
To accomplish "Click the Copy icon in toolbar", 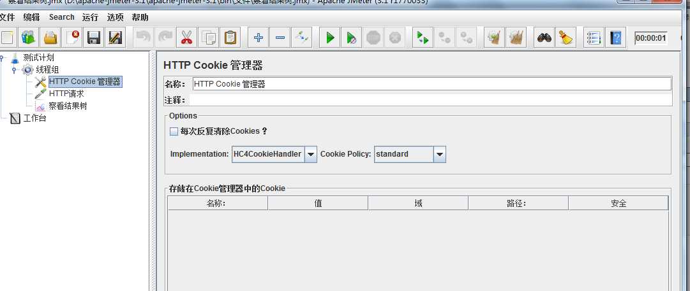I will tap(208, 38).
